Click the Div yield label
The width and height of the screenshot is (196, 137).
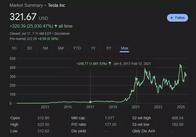point(79,131)
